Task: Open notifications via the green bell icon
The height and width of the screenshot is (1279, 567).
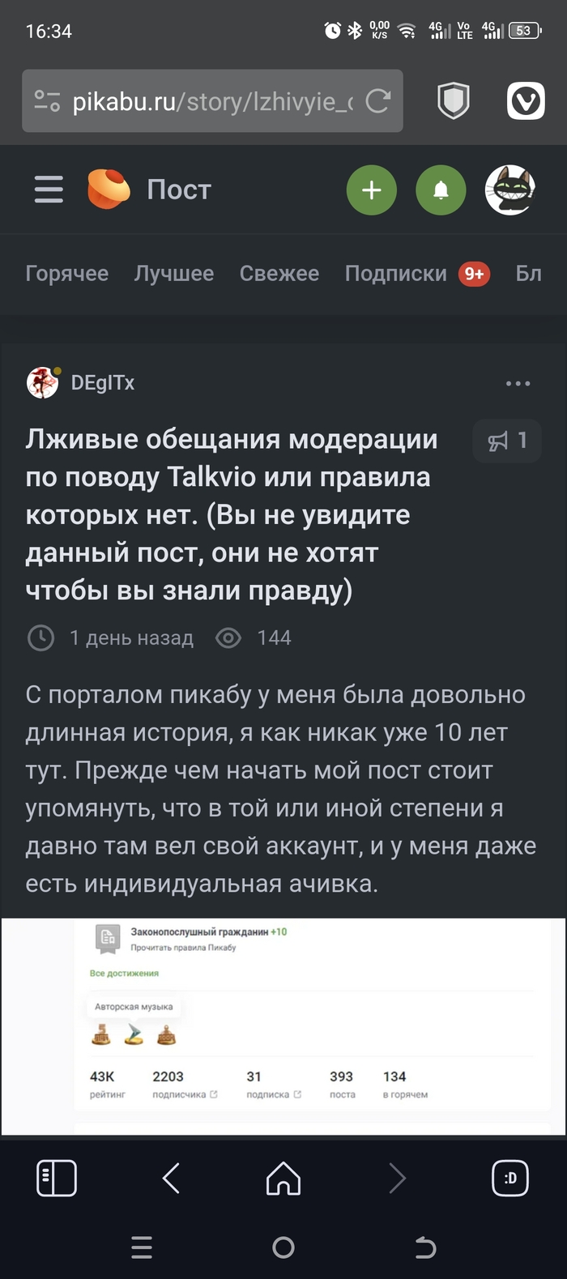Action: pyautogui.click(x=441, y=190)
